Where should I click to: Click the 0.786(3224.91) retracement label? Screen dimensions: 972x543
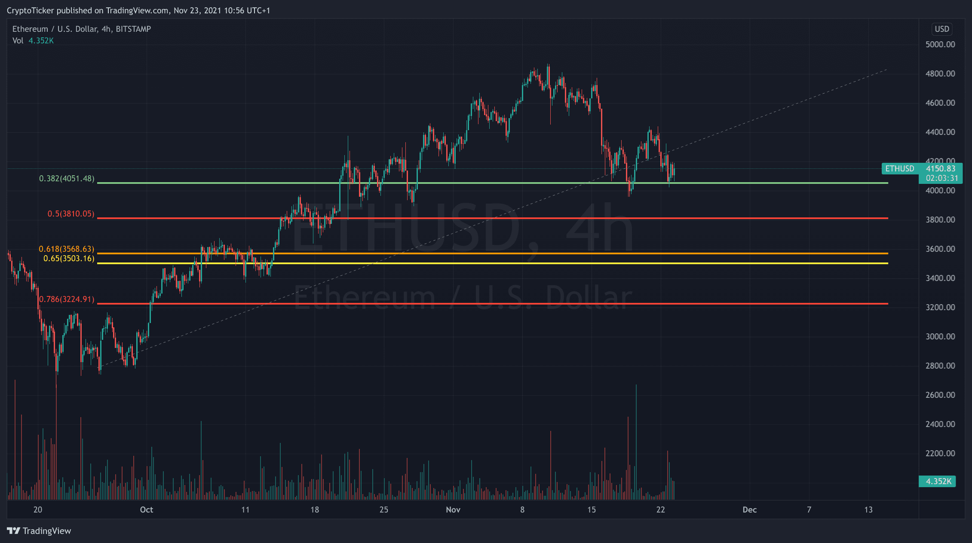[67, 299]
